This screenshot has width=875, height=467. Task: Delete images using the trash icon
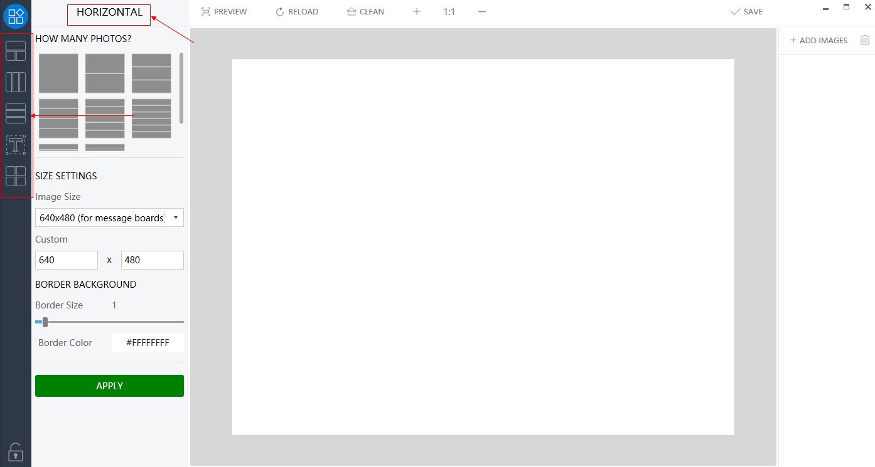pos(865,40)
